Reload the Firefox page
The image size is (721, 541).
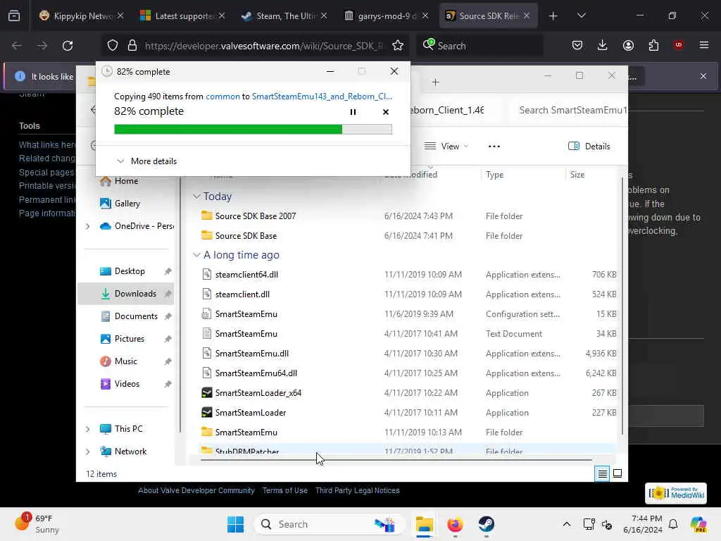[x=68, y=46]
